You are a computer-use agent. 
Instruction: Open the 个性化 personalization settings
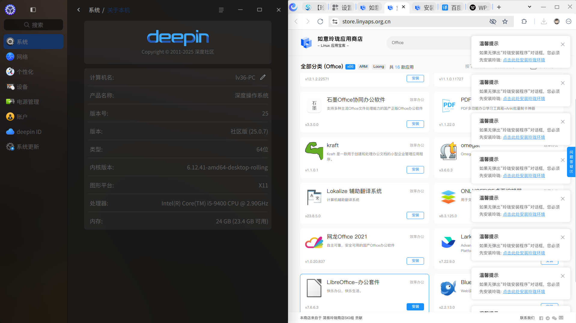point(33,72)
